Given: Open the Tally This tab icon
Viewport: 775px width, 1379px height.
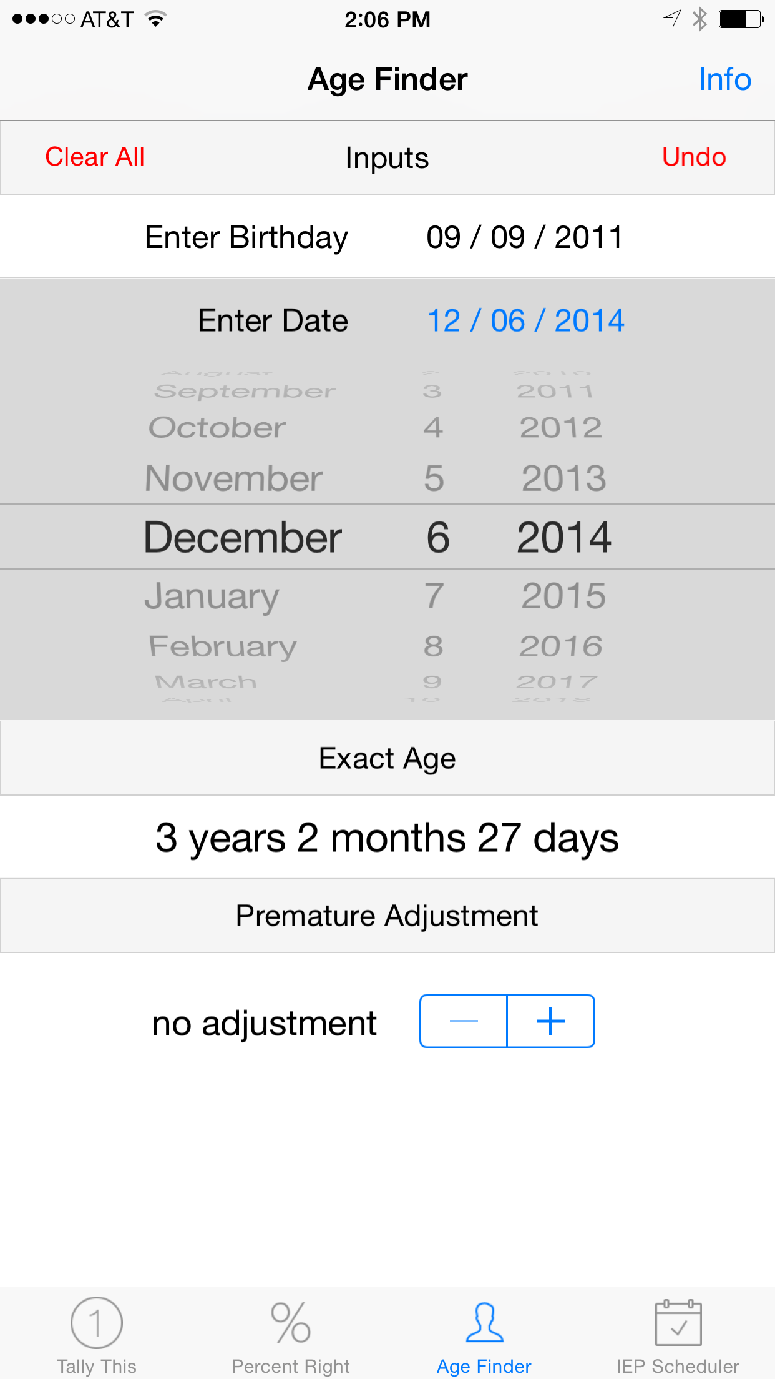Looking at the screenshot, I should [x=96, y=1322].
